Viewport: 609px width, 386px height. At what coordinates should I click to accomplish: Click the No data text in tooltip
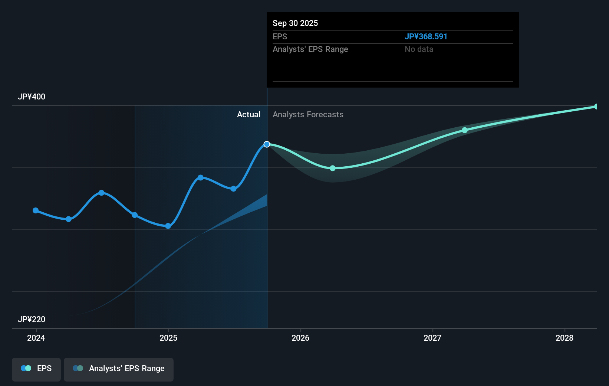pos(419,49)
